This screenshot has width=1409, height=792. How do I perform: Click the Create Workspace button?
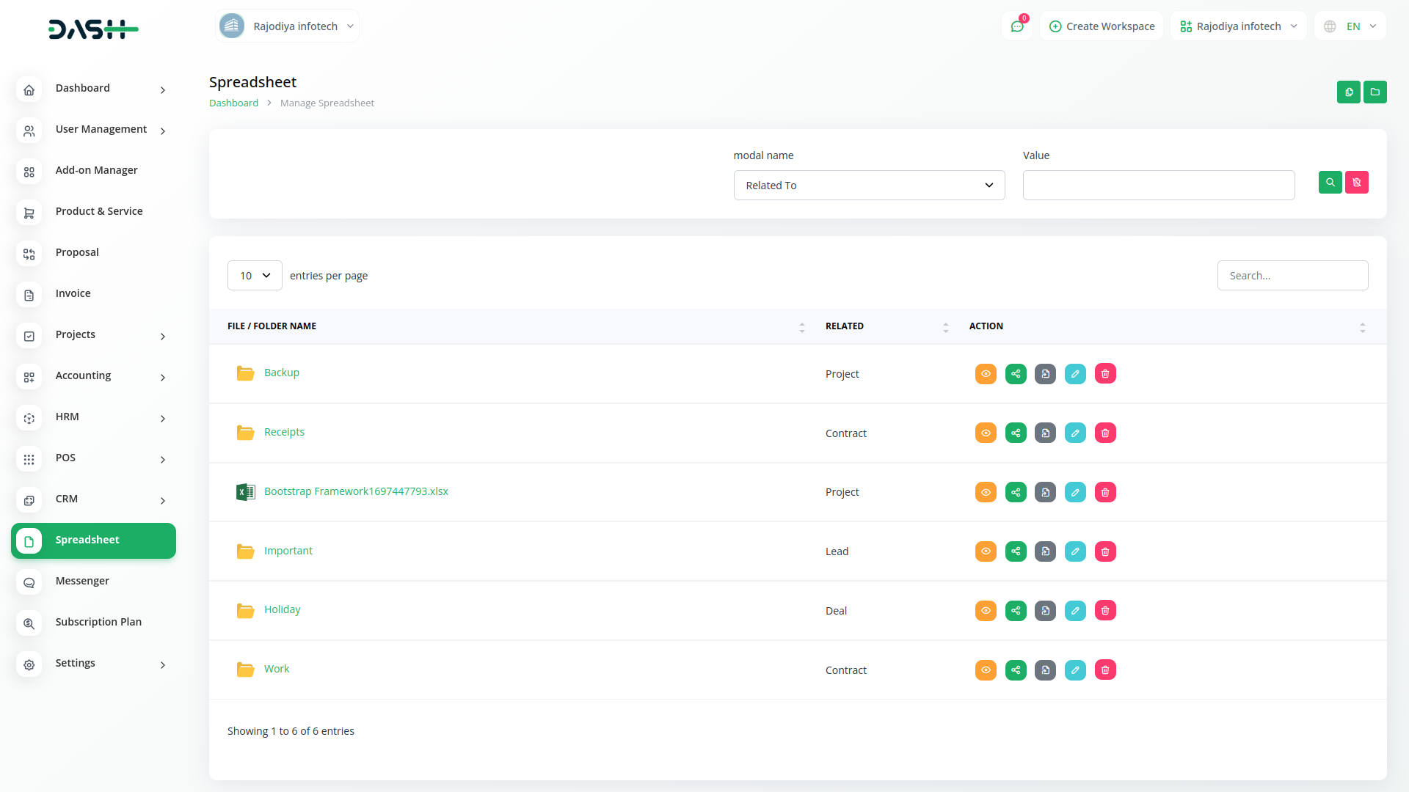click(1102, 26)
